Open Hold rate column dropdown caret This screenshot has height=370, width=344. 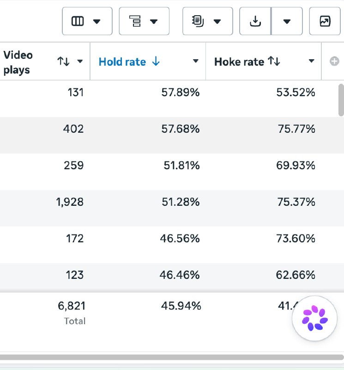pos(195,61)
